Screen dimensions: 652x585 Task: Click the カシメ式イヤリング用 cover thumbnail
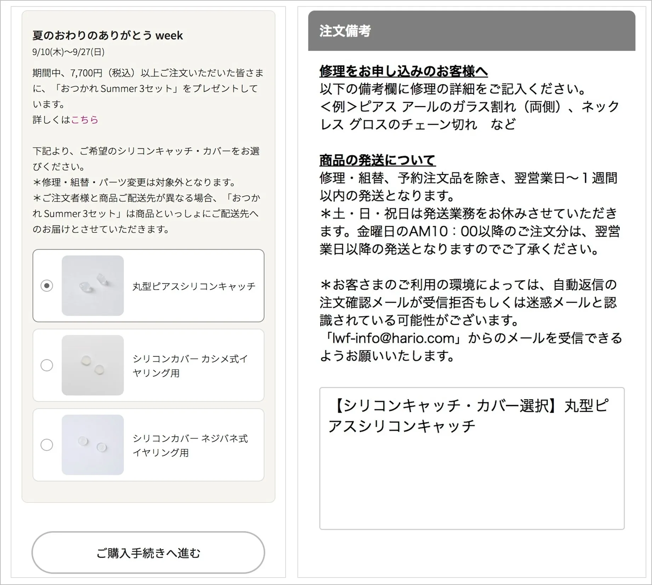(x=93, y=365)
